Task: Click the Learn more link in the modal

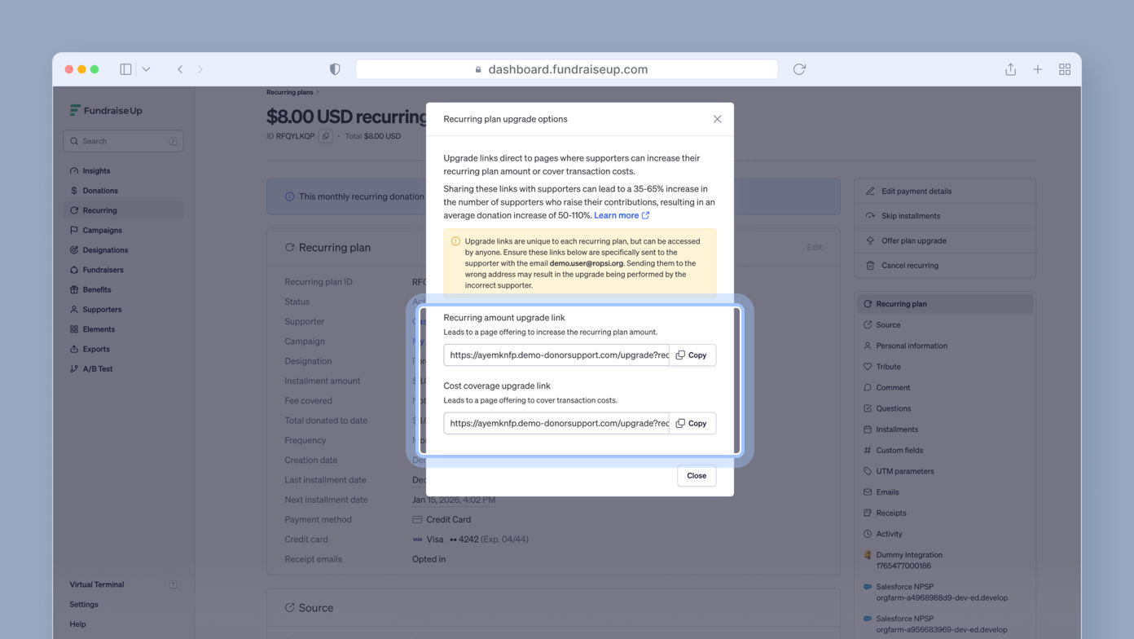Action: pos(617,215)
